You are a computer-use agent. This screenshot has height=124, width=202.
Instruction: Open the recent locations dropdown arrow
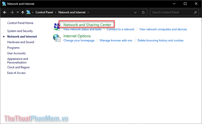point(18,12)
